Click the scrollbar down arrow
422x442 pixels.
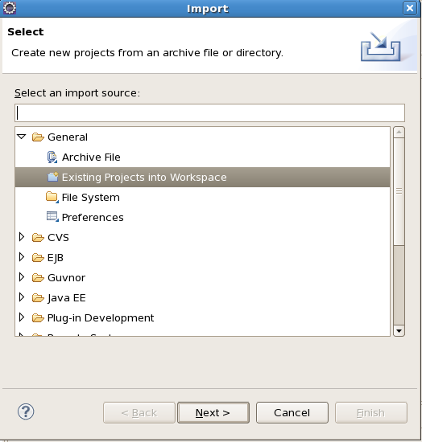pyautogui.click(x=399, y=330)
